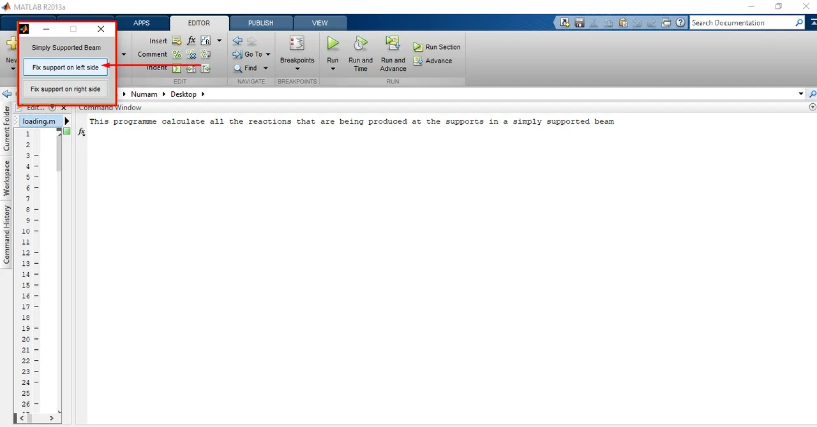Click the smart indent icon

pos(177,68)
